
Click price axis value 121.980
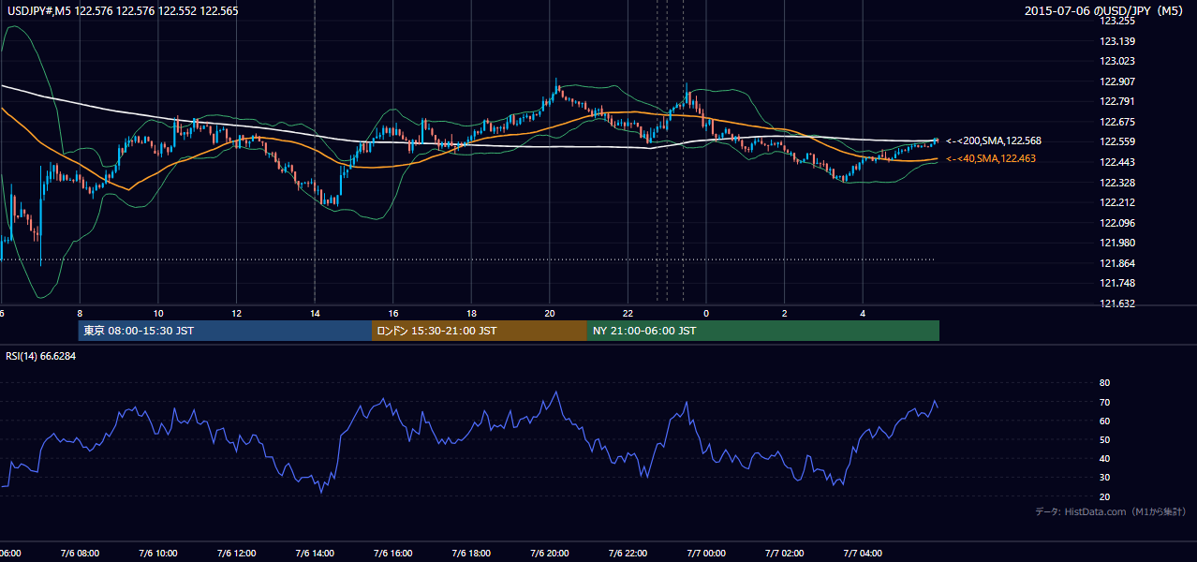[1118, 243]
